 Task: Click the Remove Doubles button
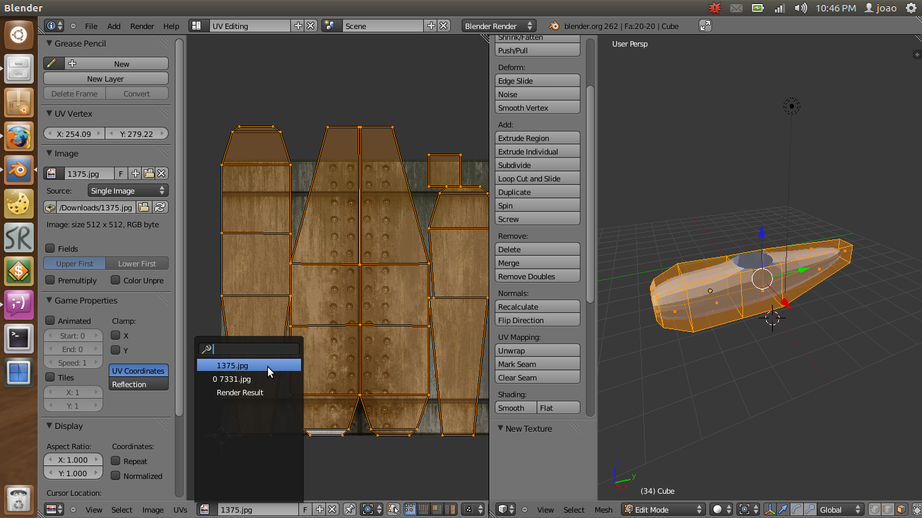[x=537, y=275]
